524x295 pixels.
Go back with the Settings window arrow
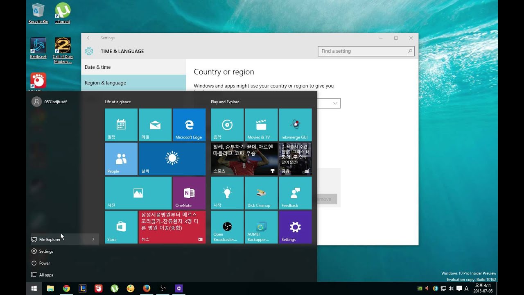click(89, 38)
